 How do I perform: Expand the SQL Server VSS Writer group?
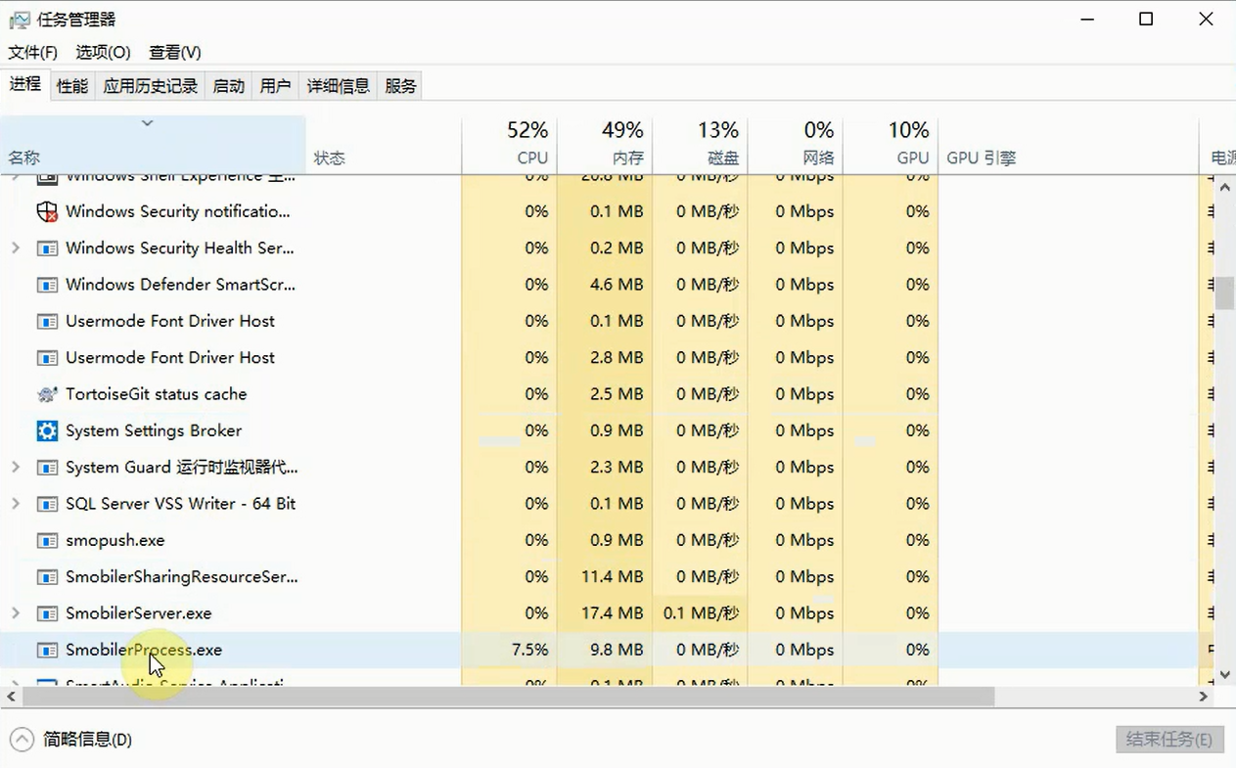16,503
